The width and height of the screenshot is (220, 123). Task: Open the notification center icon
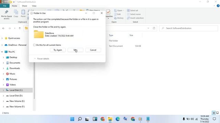(214, 119)
